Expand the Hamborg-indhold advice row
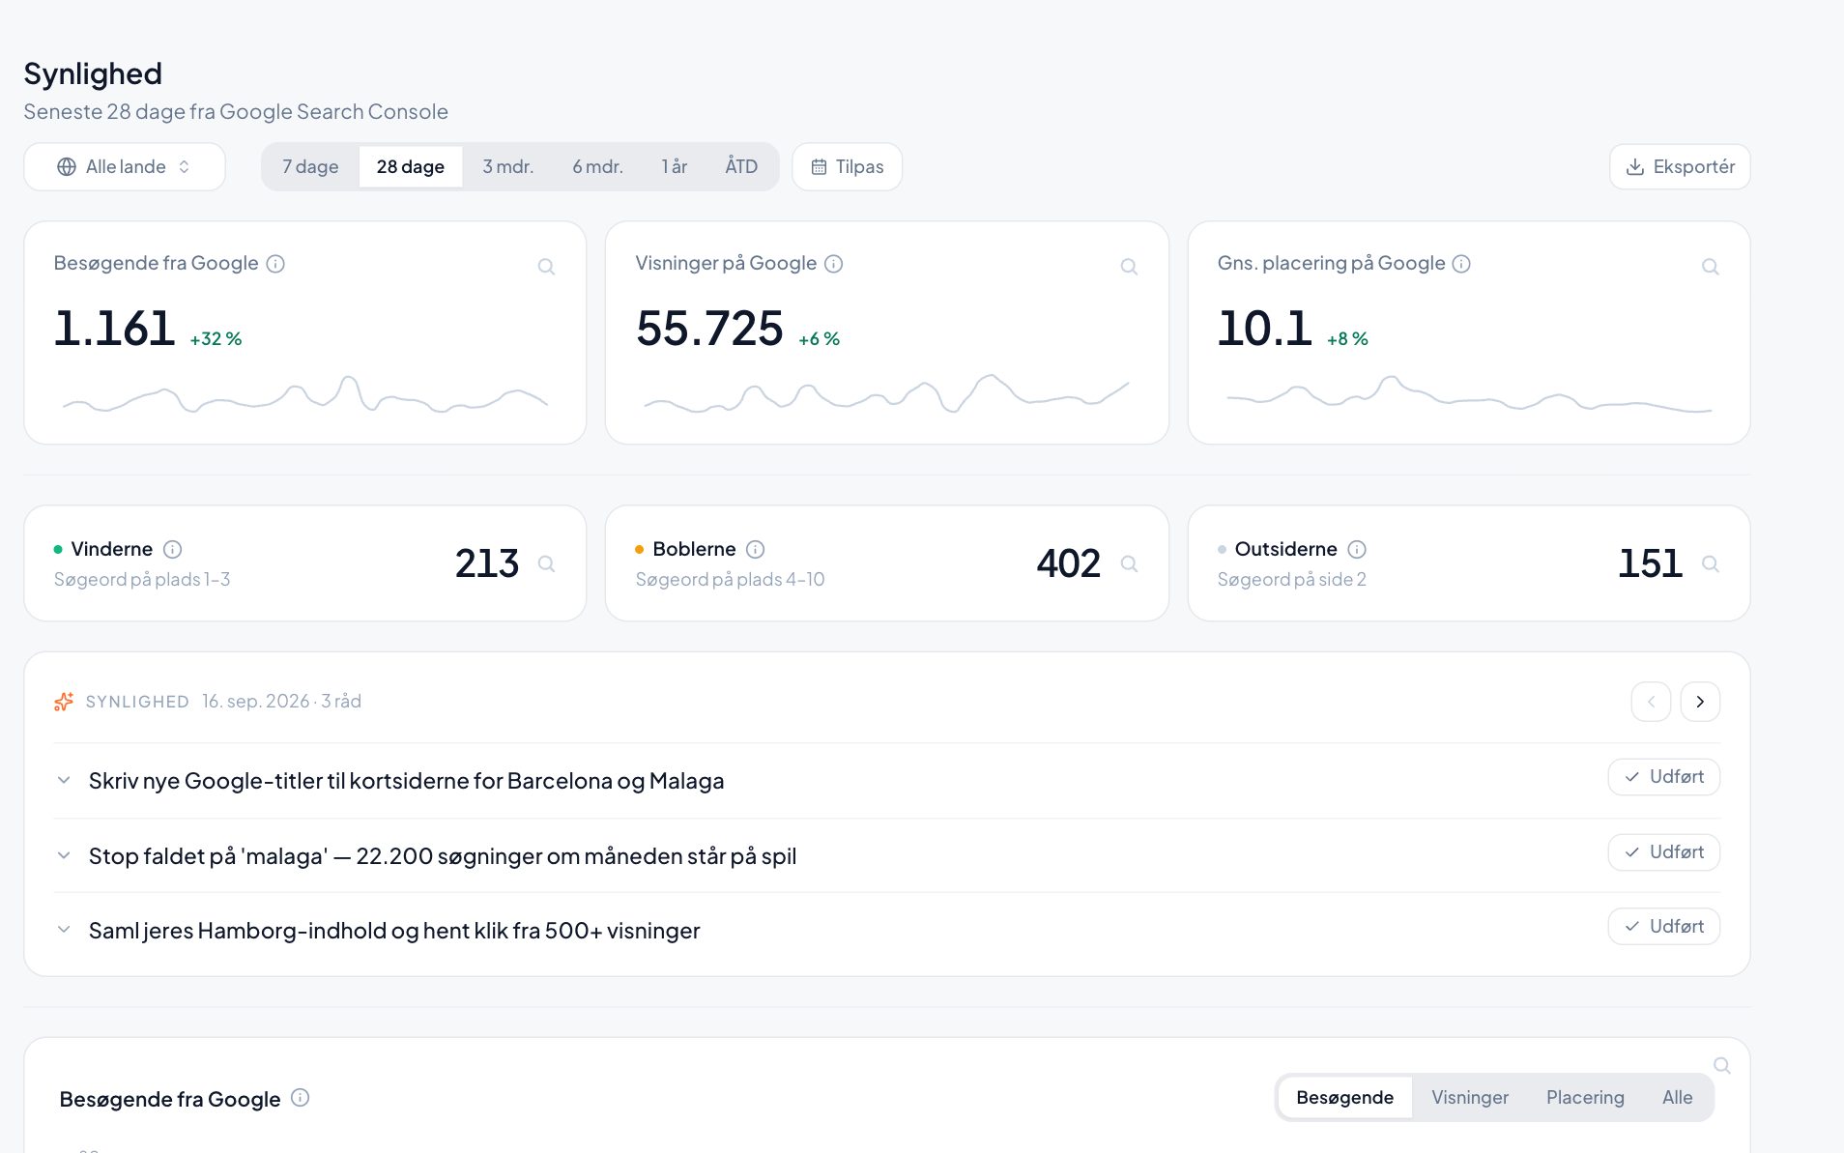The height and width of the screenshot is (1153, 1844). 64,930
